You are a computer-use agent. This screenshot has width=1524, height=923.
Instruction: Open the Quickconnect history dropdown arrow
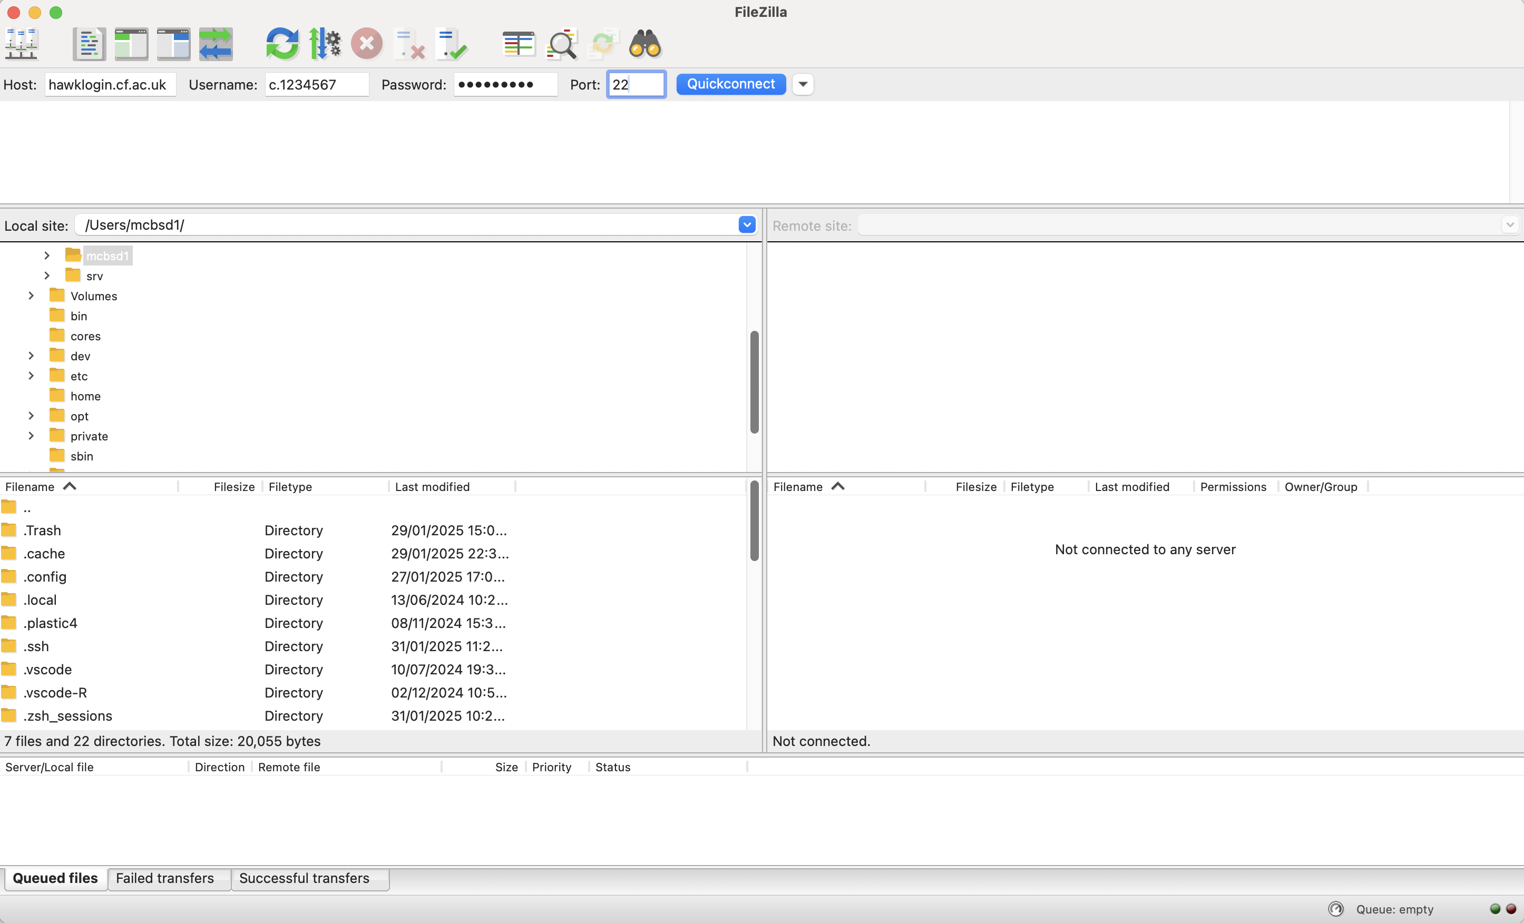point(803,84)
